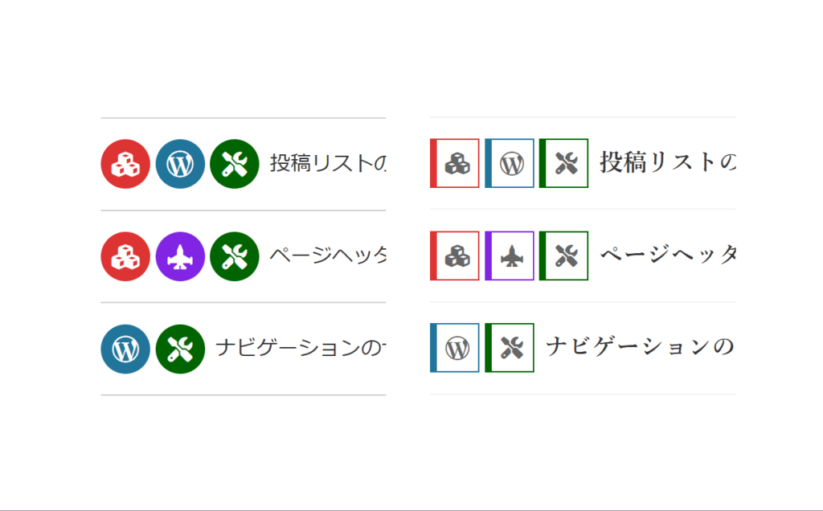Select the green circular tools icon beside ページヘッダ

[x=234, y=256]
